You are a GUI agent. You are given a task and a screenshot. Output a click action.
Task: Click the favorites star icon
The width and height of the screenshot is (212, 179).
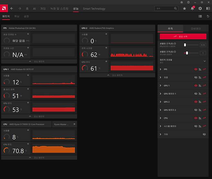coord(184,9)
